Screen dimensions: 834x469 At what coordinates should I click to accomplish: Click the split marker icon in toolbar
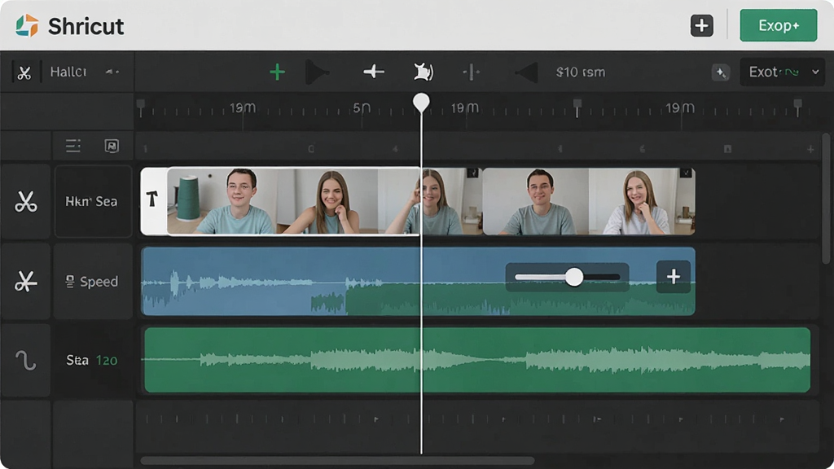pyautogui.click(x=472, y=72)
